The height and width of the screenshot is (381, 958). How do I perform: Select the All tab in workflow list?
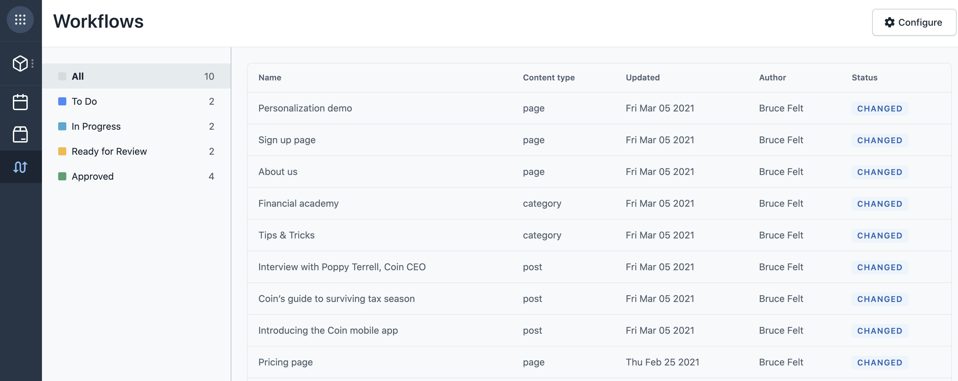pos(77,76)
